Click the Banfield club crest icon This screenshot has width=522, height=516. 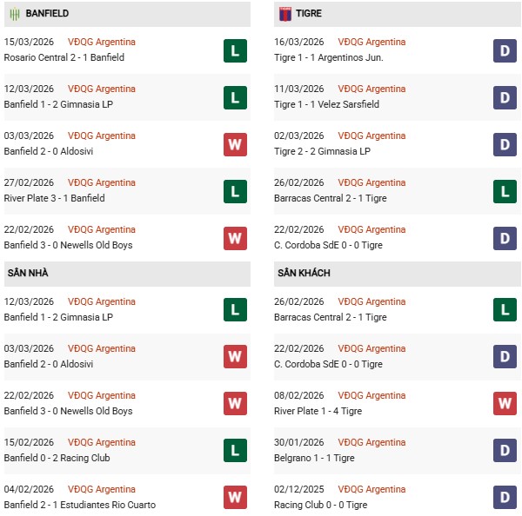(15, 14)
